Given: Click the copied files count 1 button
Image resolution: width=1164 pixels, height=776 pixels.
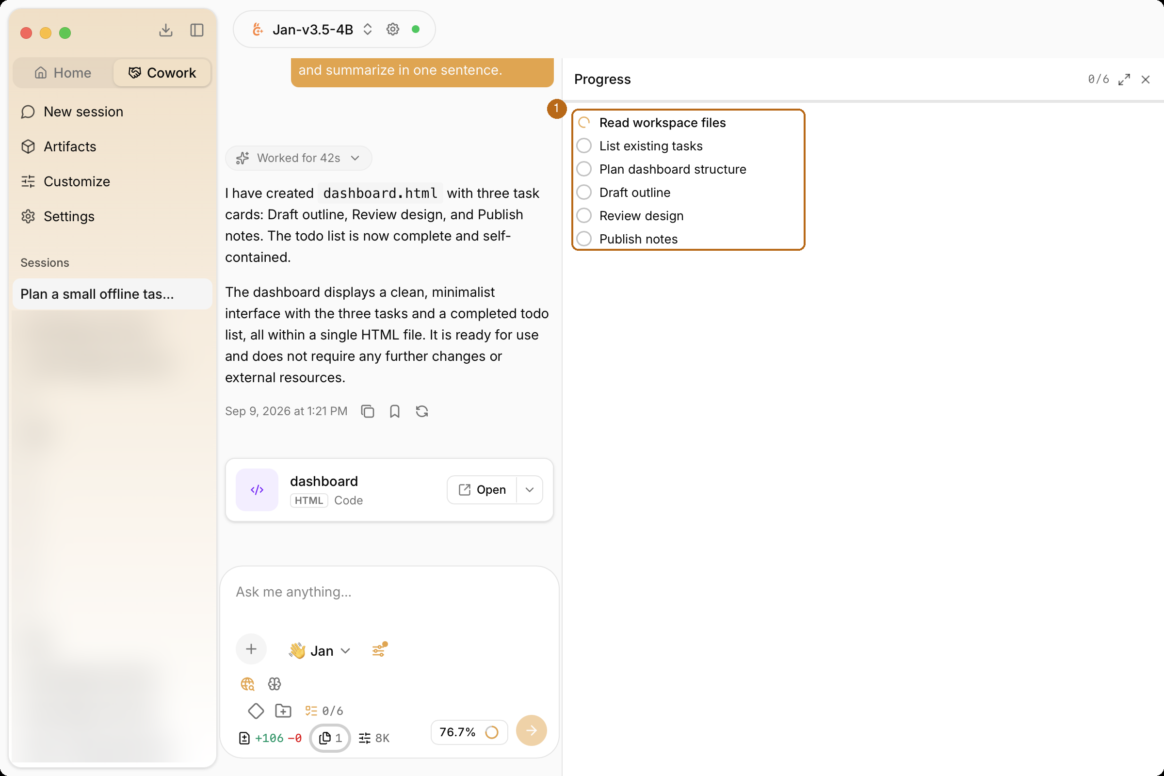Looking at the screenshot, I should tap(330, 738).
